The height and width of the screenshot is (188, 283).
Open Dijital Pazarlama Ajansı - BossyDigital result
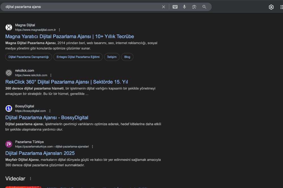(47, 118)
